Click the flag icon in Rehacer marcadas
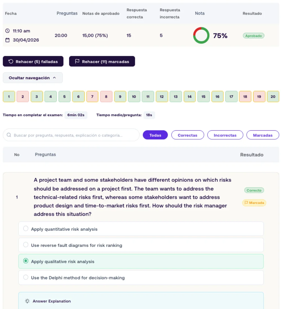 tap(77, 61)
